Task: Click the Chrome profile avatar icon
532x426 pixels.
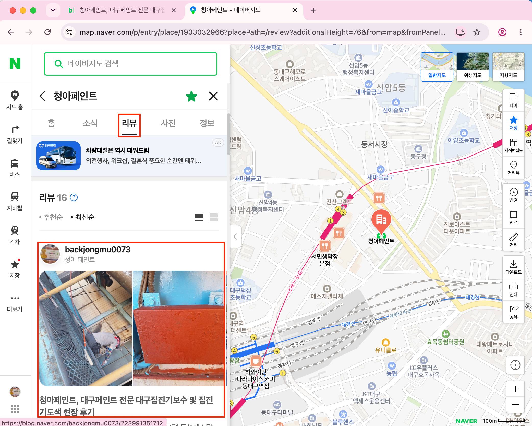Action: pos(502,32)
